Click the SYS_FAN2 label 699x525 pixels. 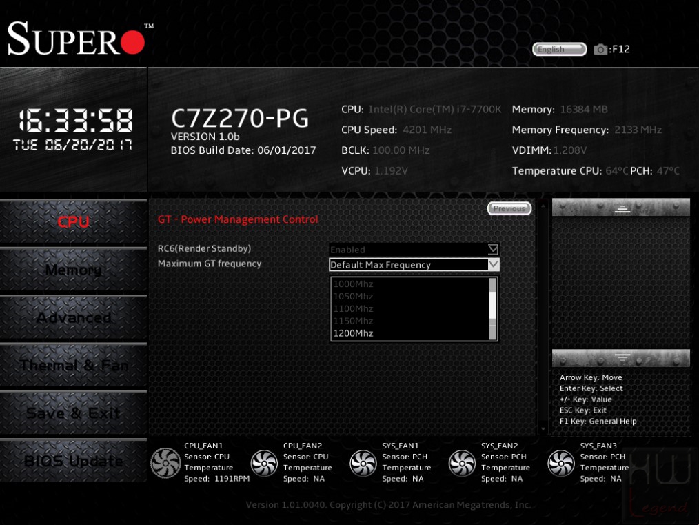tap(499, 446)
